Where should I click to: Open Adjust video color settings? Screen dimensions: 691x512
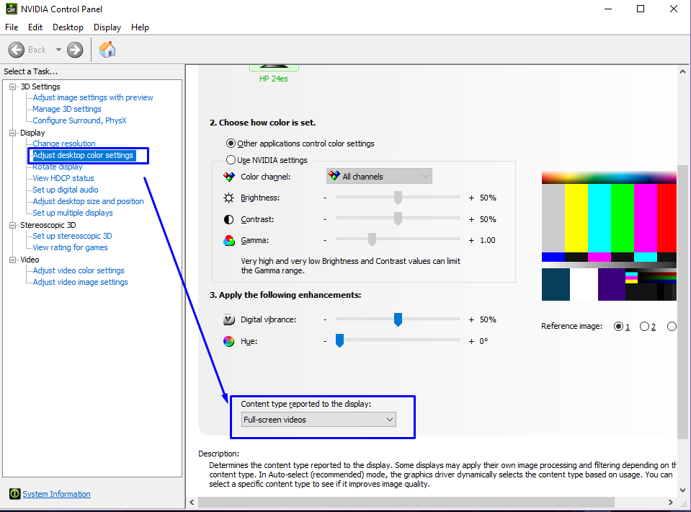click(79, 270)
